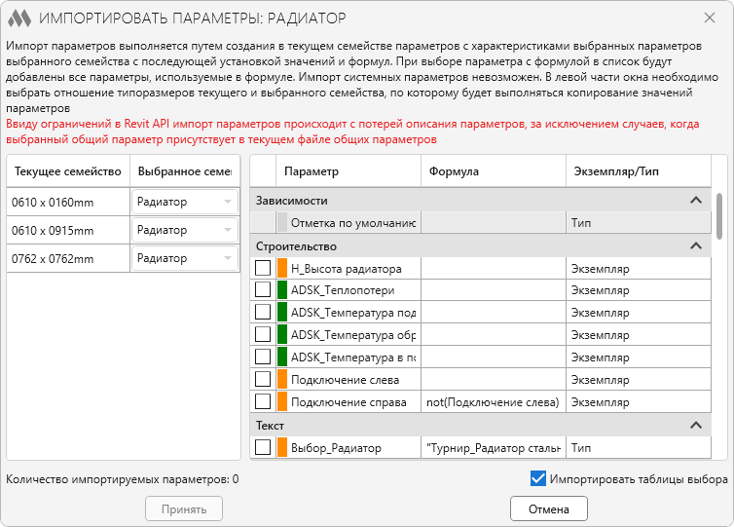The image size is (734, 527).
Task: Click the Н_Высота радиатора parameter name
Action: (347, 269)
